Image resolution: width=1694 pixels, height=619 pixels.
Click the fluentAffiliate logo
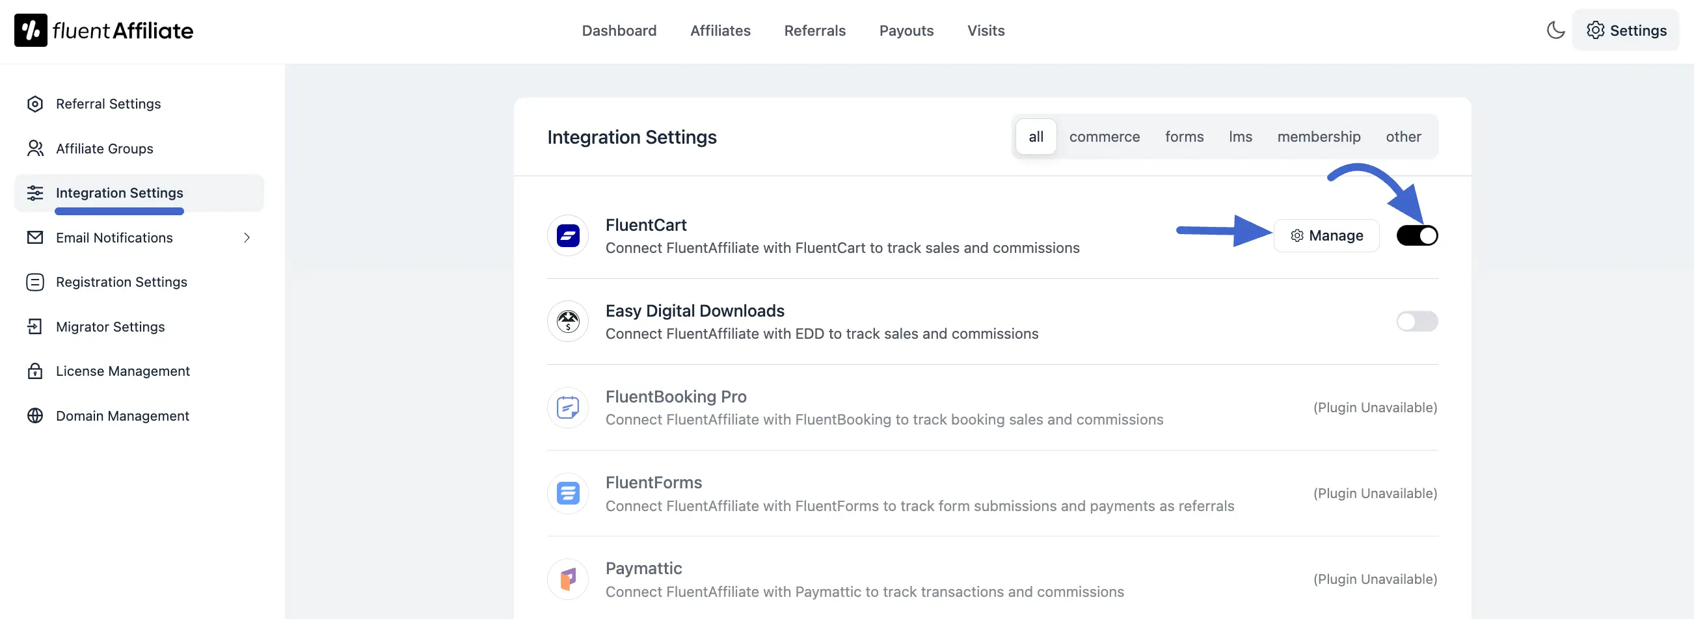coord(103,30)
